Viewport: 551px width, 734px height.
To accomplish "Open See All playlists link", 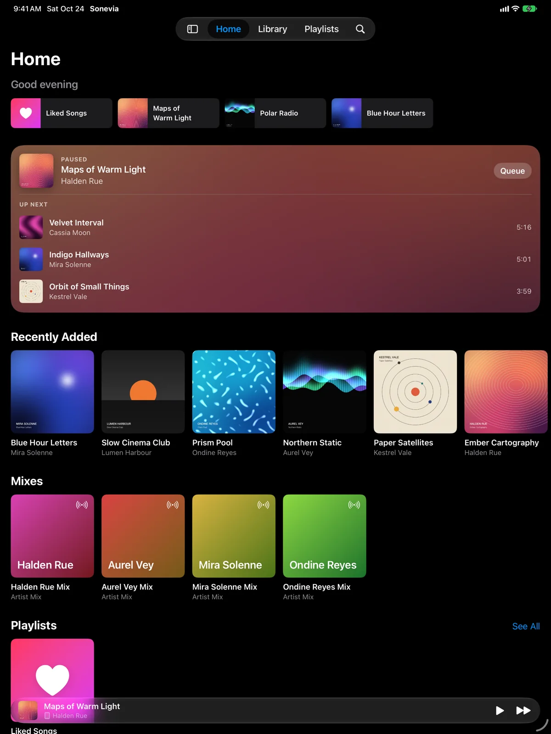I will (526, 626).
